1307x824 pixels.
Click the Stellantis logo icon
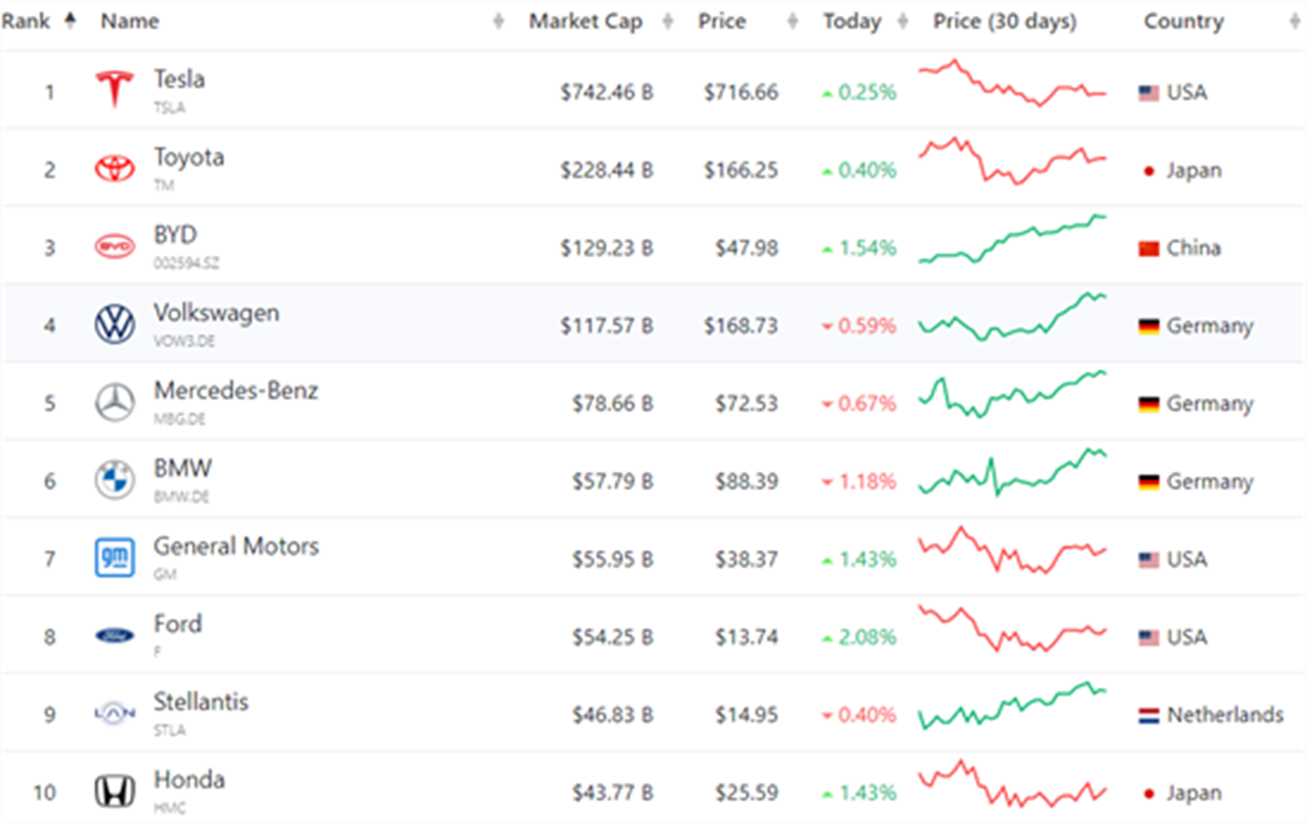point(115,712)
